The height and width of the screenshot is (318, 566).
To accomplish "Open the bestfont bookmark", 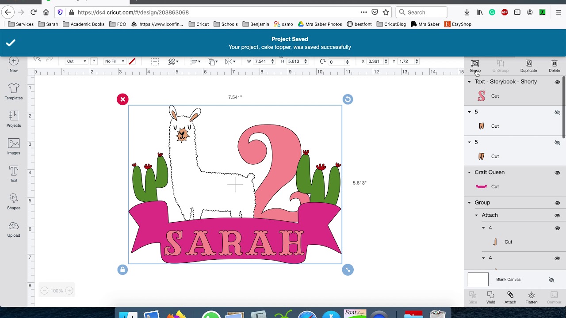I will coord(359,24).
